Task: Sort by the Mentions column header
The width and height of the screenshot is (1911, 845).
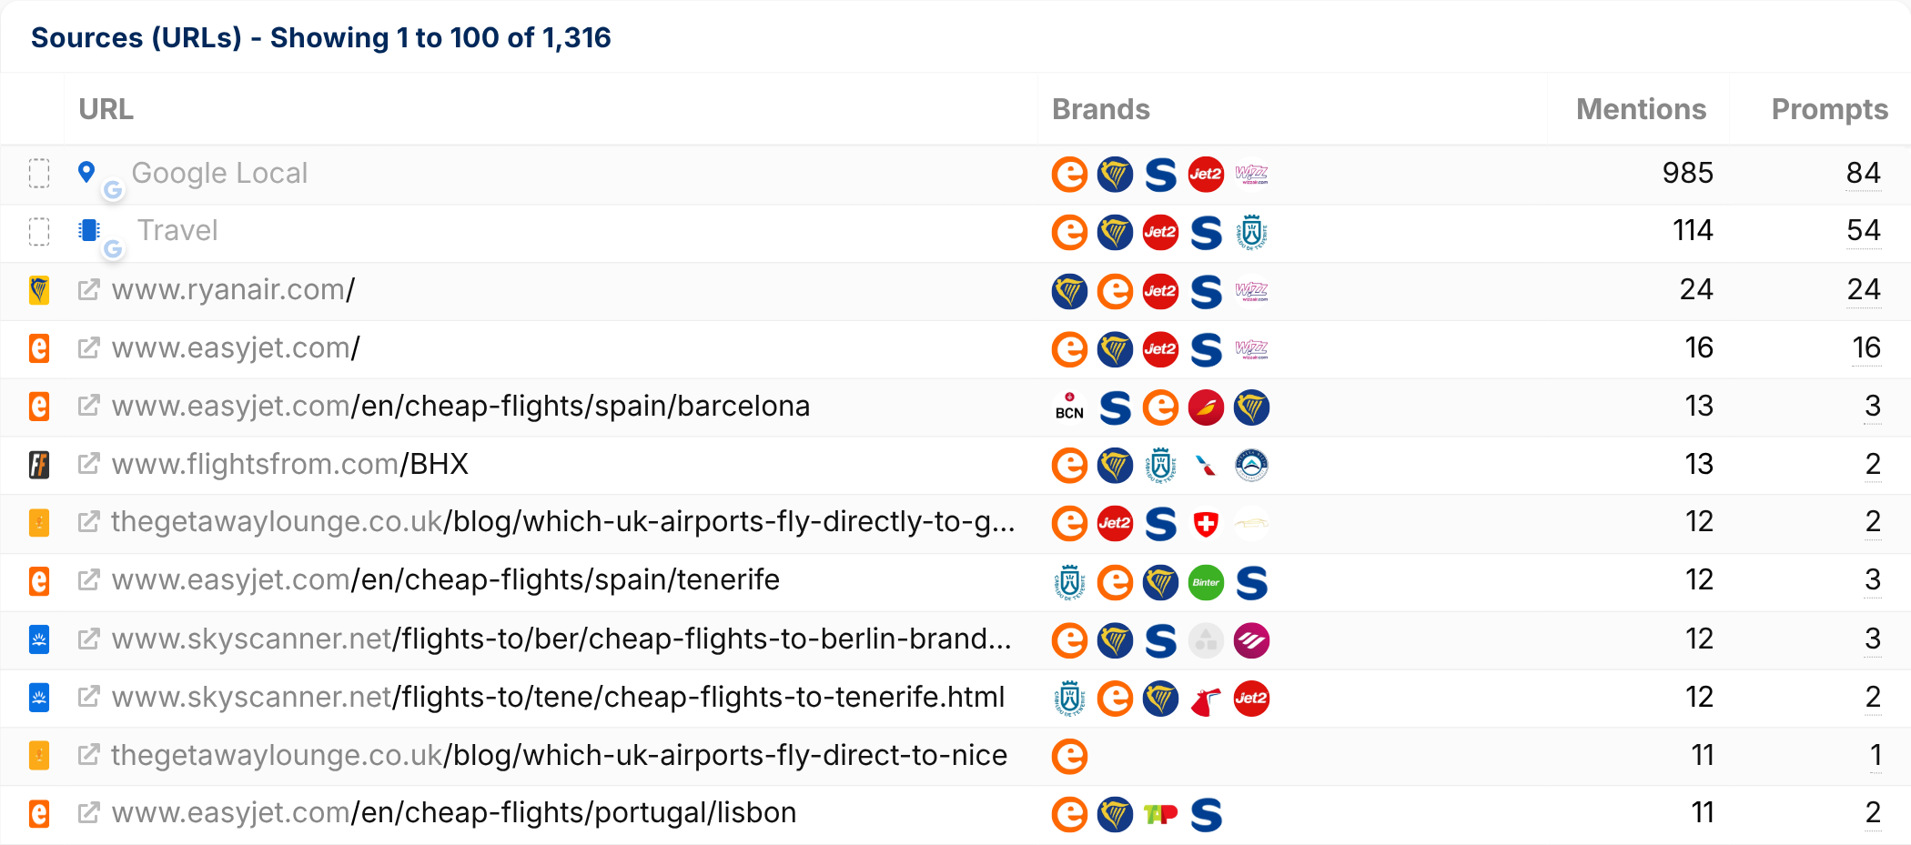Action: tap(1640, 109)
